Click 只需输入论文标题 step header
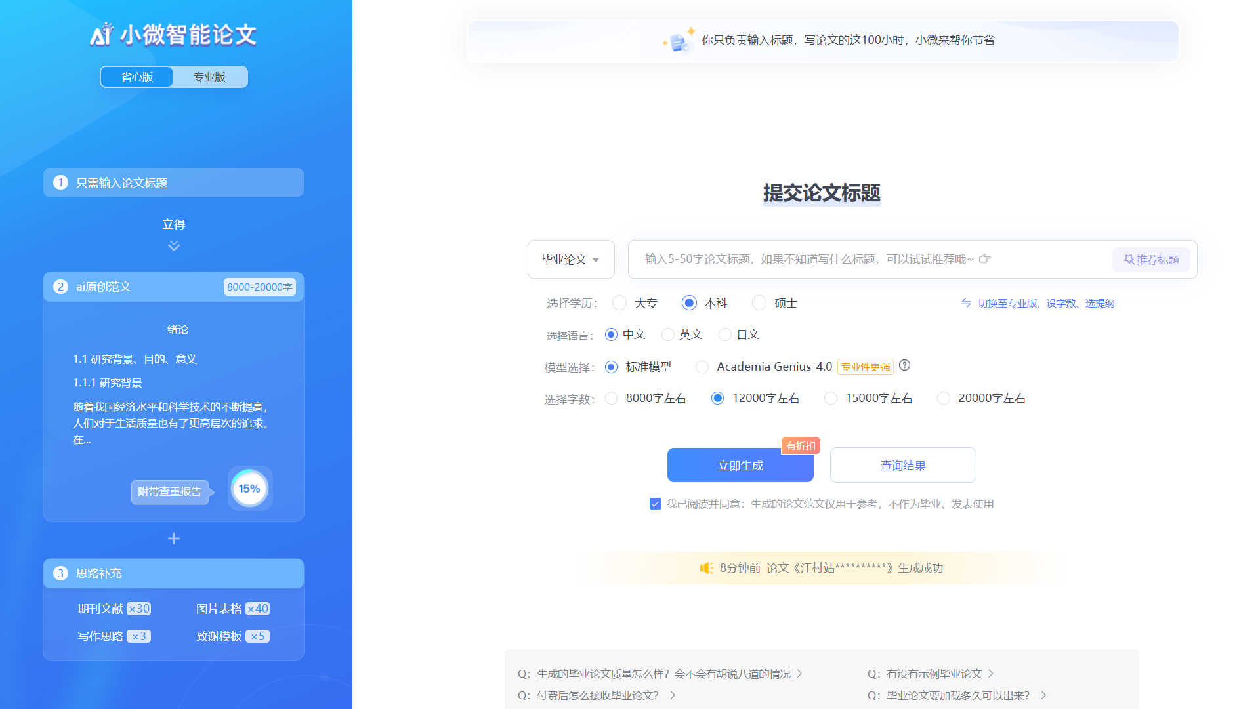 (173, 182)
